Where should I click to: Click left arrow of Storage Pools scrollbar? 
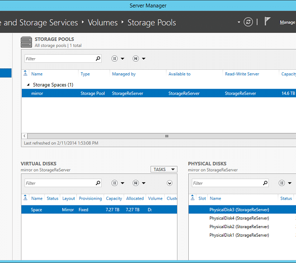25,136
